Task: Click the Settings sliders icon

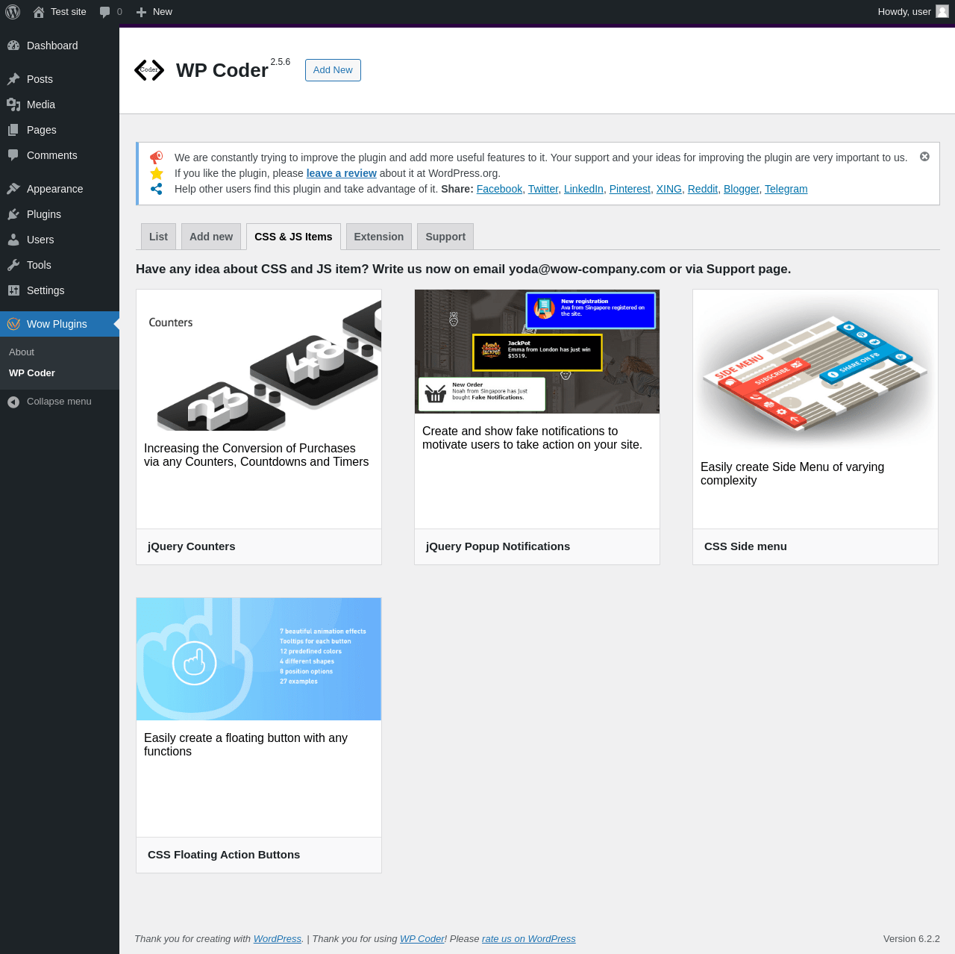Action: coord(13,290)
